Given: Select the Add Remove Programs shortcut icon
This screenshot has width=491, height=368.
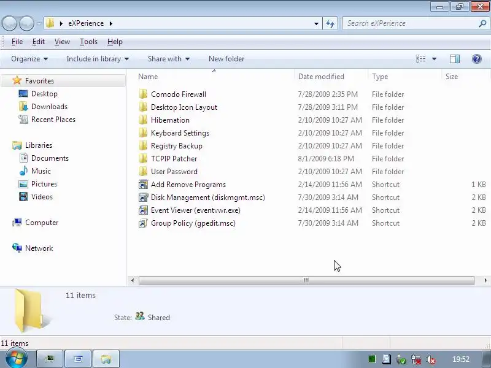Looking at the screenshot, I should coord(143,185).
